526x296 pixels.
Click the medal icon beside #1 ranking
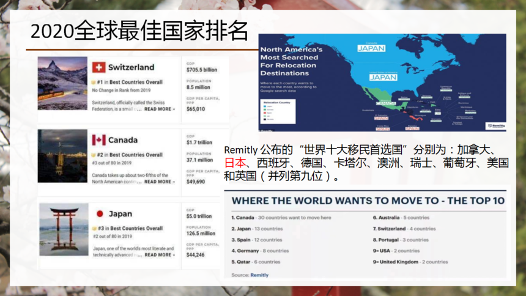[x=94, y=82]
